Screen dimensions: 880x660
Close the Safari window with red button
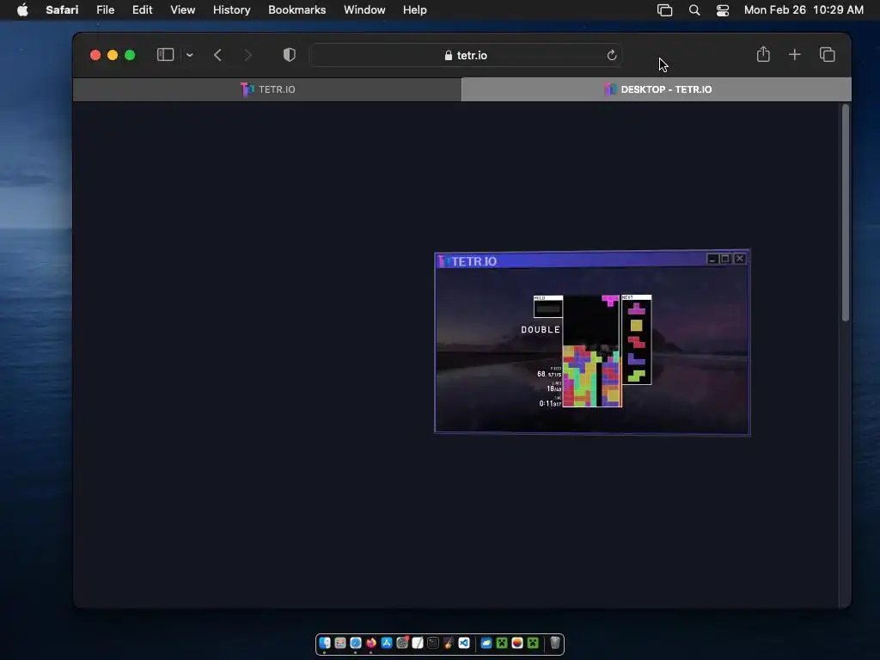tap(95, 55)
